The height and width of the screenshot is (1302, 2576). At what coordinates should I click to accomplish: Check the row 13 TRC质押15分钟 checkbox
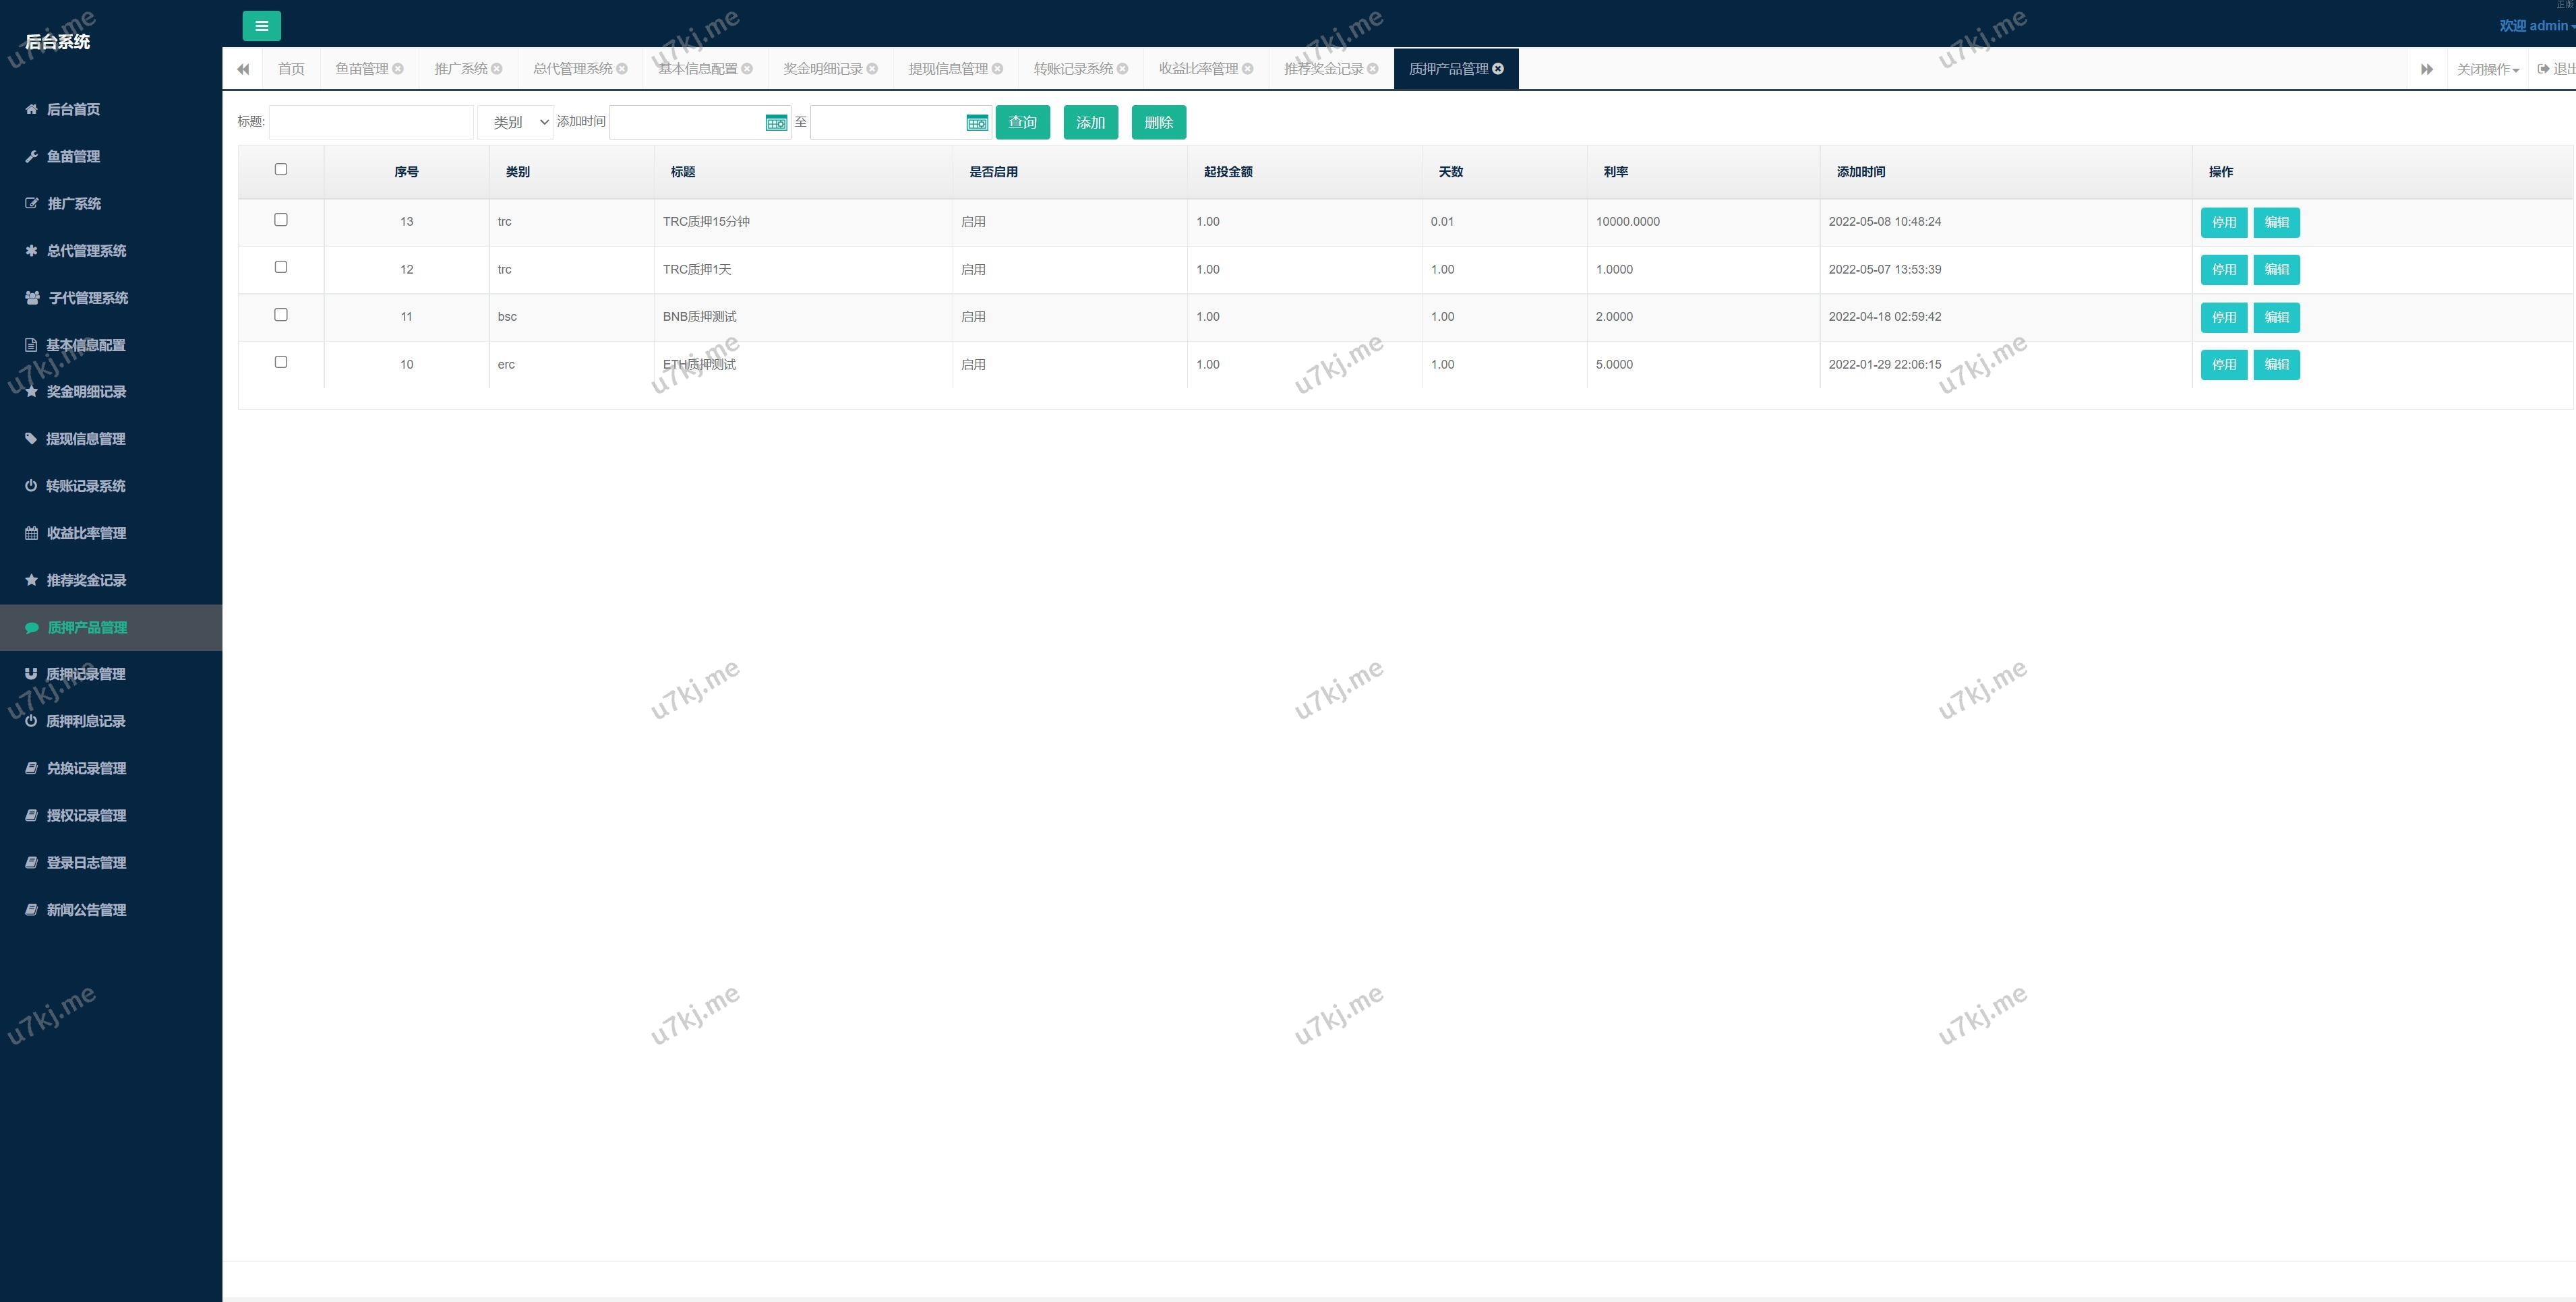281,220
